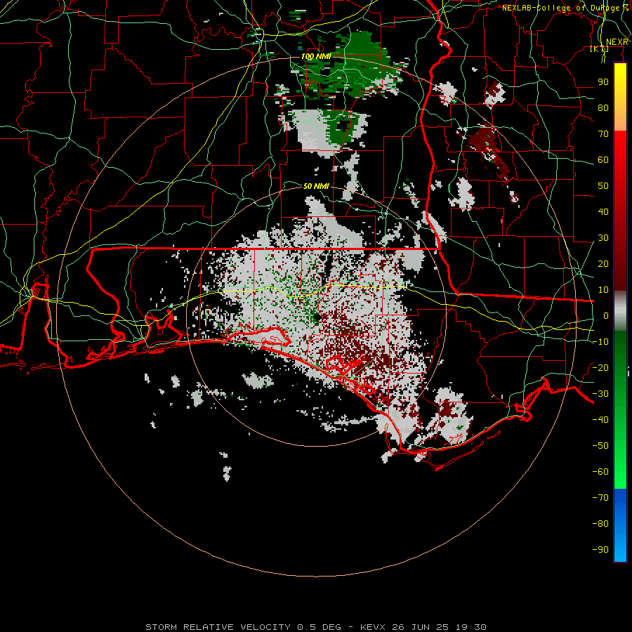Click the 90 value on the velocity scale

click(603, 82)
